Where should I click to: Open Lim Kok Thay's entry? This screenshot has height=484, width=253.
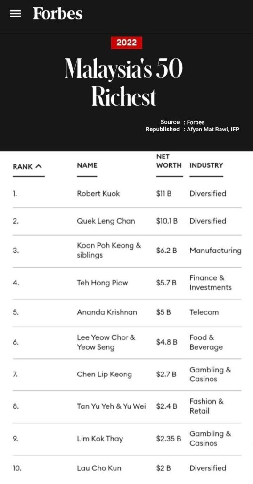100,439
